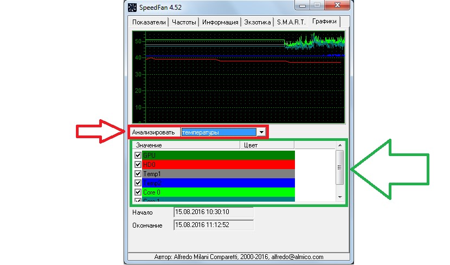Viewport: 450px width, 265px height.
Task: Click the dark green GPU color swatch
Action: (x=218, y=155)
